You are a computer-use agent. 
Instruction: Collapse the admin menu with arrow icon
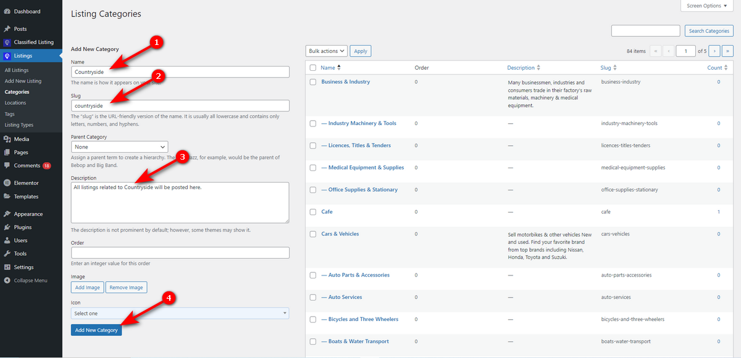click(7, 280)
